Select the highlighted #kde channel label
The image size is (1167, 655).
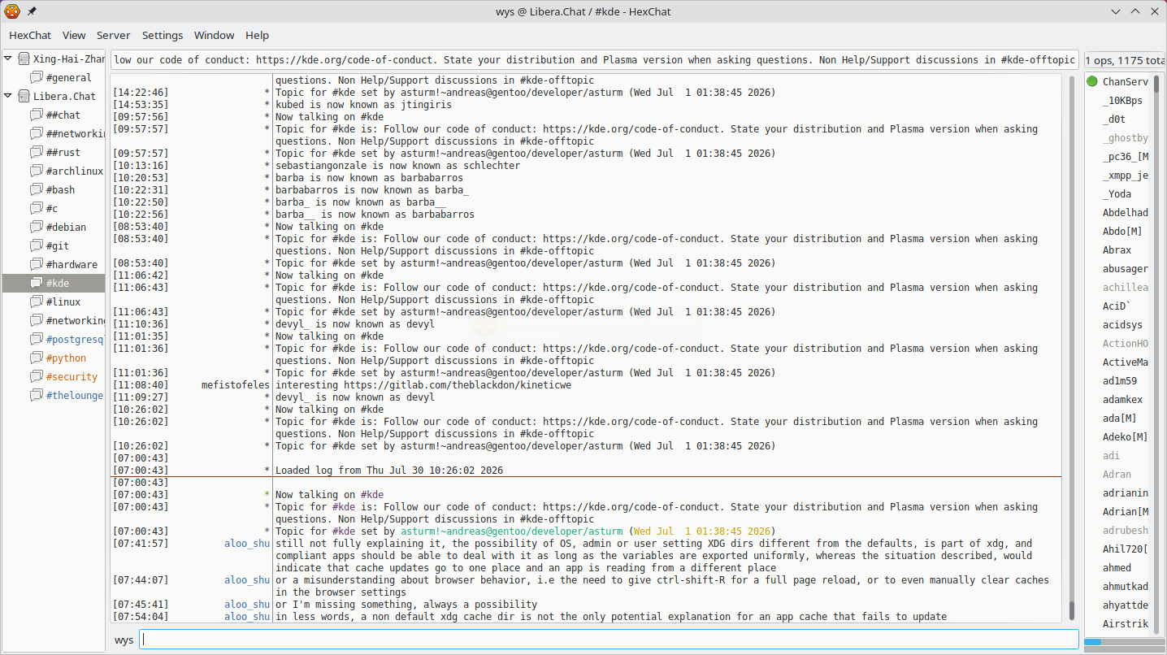click(58, 284)
